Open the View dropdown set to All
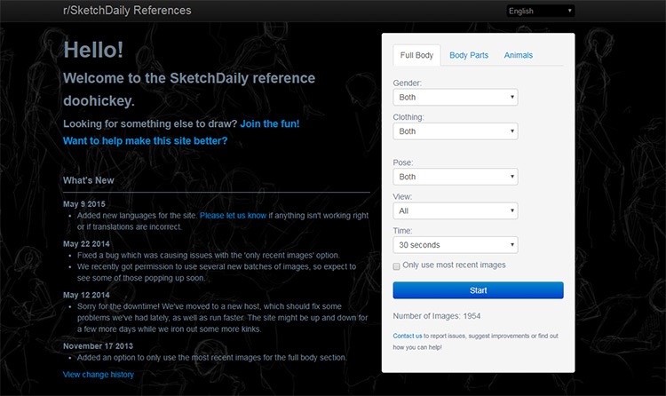This screenshot has height=396, width=666. 456,210
